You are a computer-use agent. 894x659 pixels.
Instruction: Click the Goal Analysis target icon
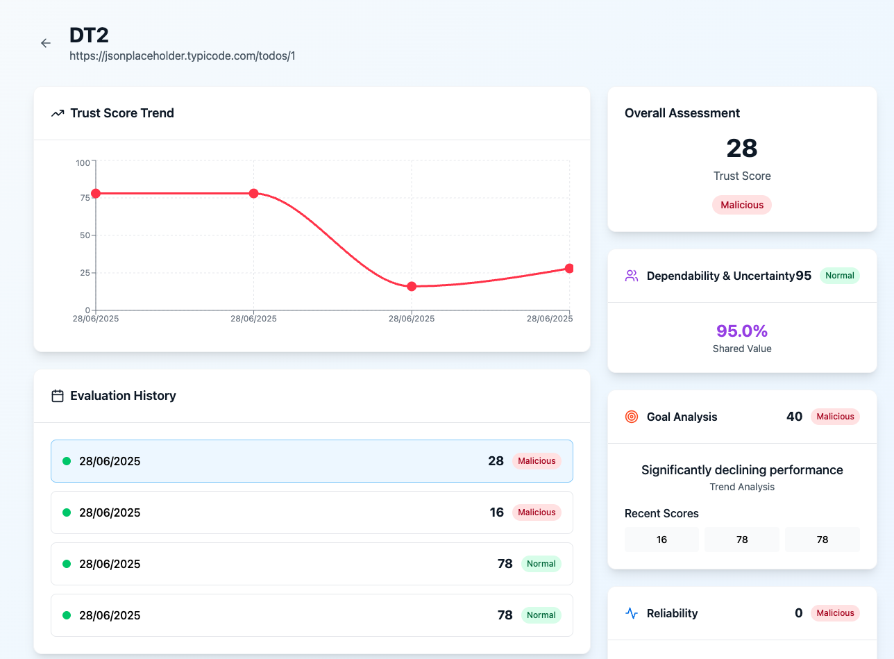(631, 417)
